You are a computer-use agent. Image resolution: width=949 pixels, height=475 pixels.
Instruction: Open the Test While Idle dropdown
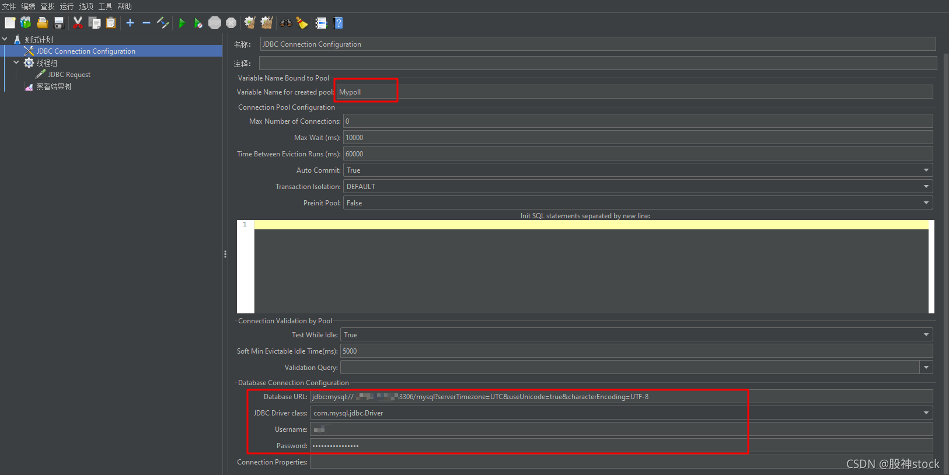636,335
